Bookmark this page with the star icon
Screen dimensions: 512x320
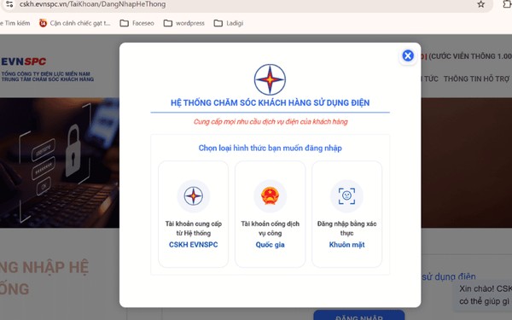[480, 4]
